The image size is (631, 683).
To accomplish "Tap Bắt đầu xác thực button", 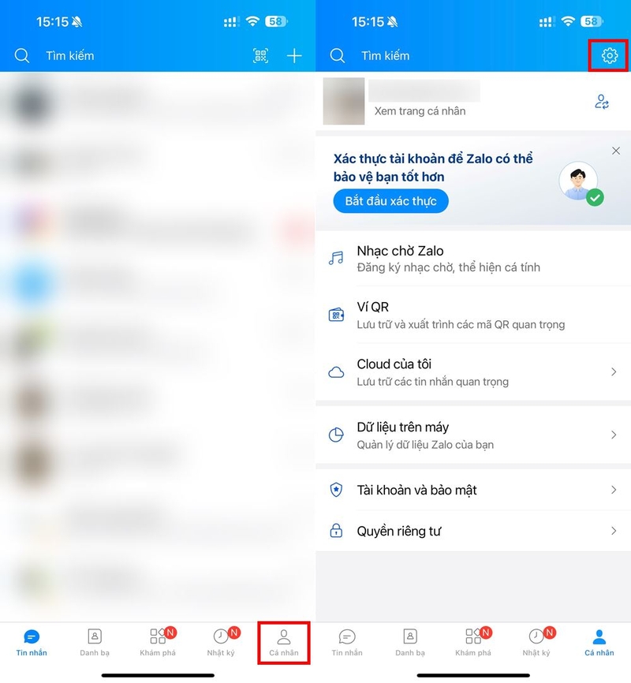I will [391, 201].
